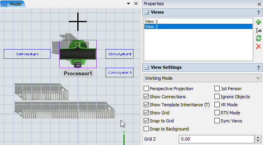Refresh the view with green arrows icon
263x145 pixels.
click(259, 38)
